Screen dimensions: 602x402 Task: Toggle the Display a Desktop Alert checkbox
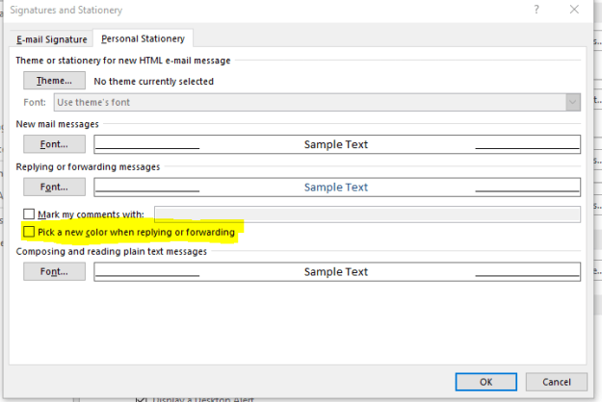(x=141, y=399)
